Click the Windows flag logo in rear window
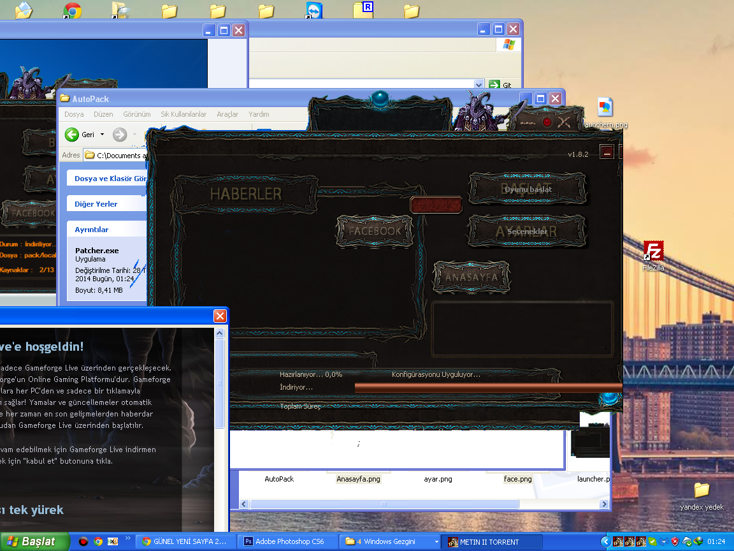Screen dimensions: 734x551 coord(509,45)
